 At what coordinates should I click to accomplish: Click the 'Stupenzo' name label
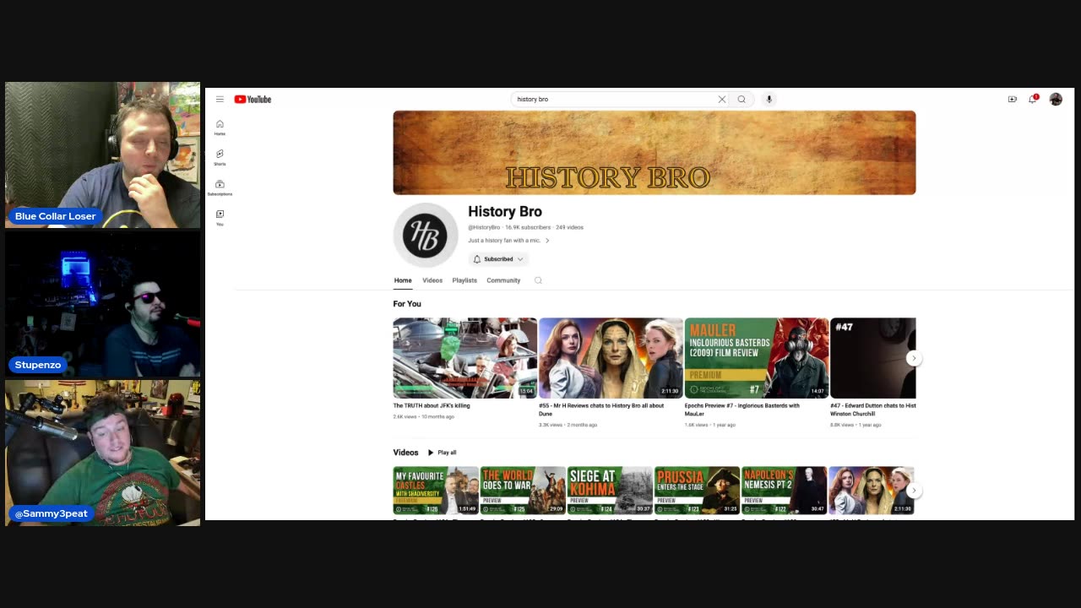tap(38, 365)
